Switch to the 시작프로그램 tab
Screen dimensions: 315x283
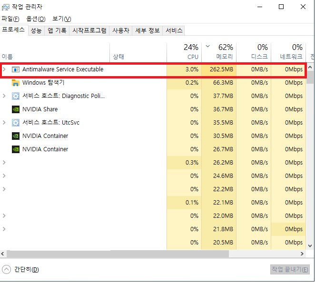(x=89, y=30)
